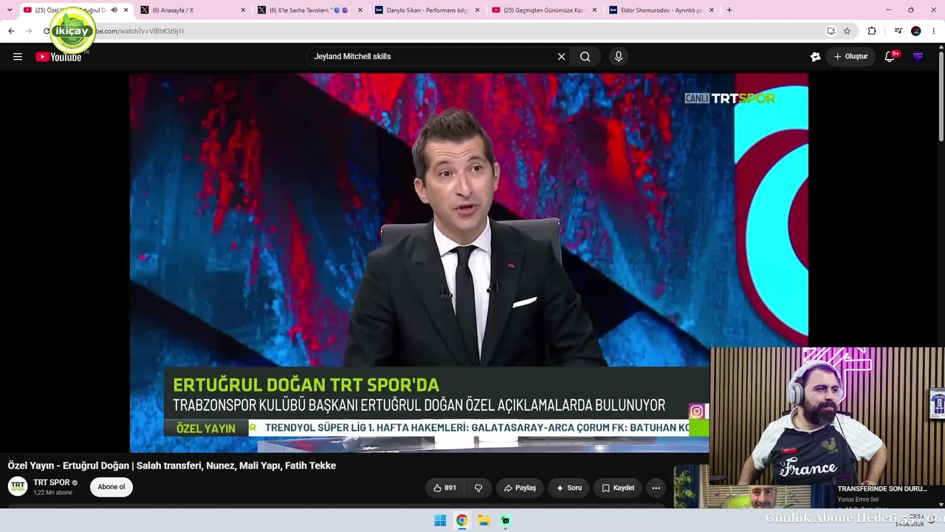Open File Explorer from the taskbar
The height and width of the screenshot is (532, 945).
point(484,520)
